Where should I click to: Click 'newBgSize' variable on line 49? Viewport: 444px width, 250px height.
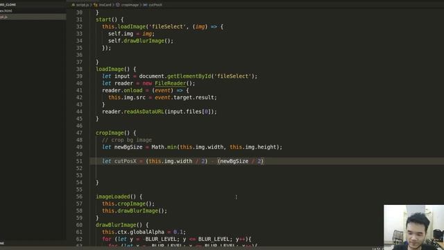pos(128,147)
